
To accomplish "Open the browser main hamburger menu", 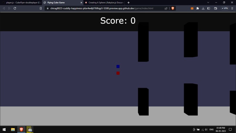I will [x=232, y=8].
